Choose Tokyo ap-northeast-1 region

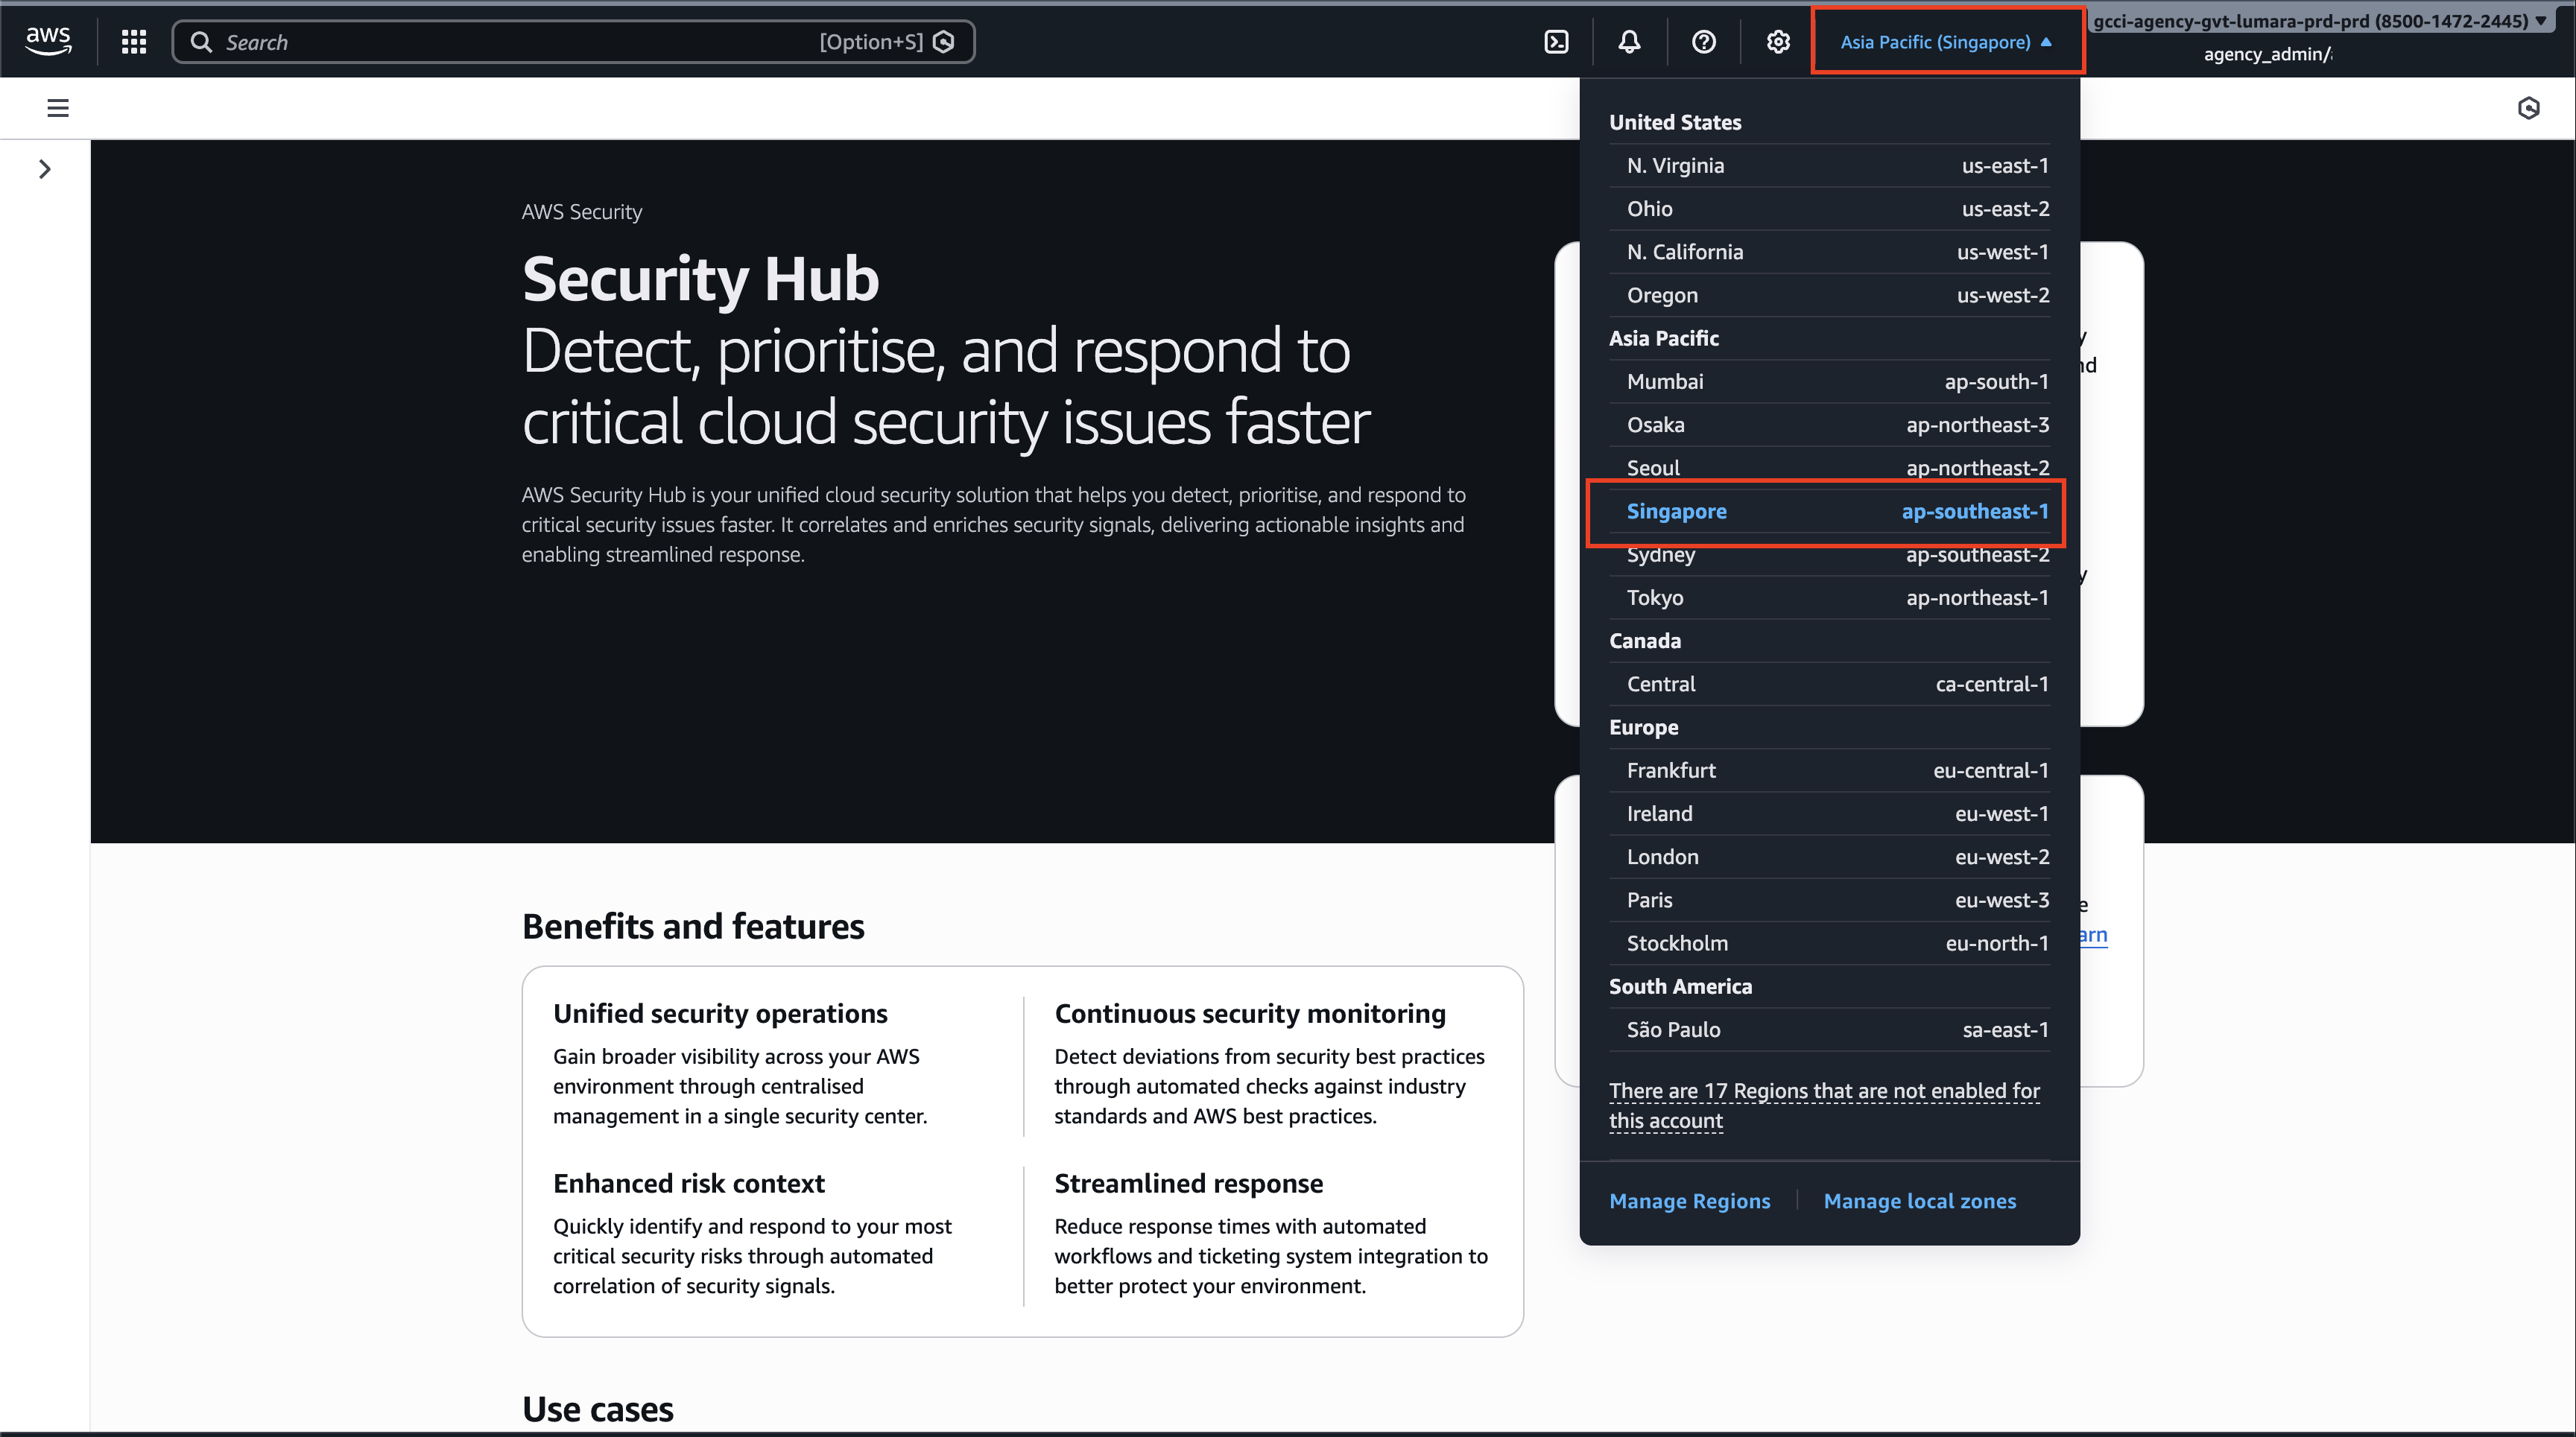coord(1829,597)
